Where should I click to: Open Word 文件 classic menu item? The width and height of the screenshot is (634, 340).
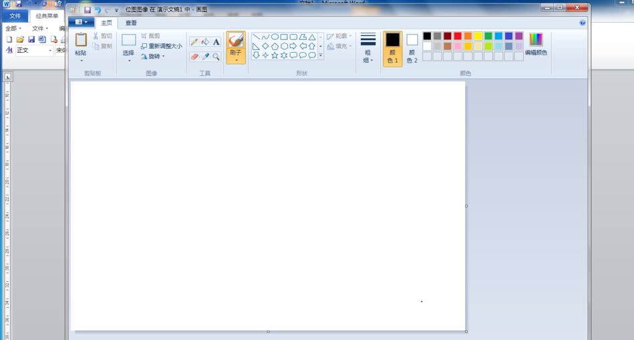click(x=39, y=29)
